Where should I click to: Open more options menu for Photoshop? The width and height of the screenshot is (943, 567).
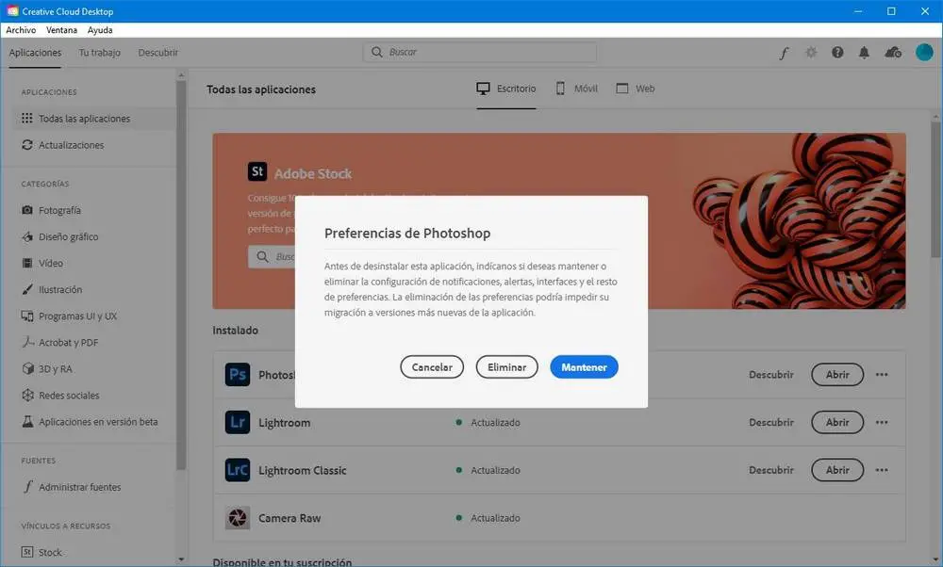point(882,374)
